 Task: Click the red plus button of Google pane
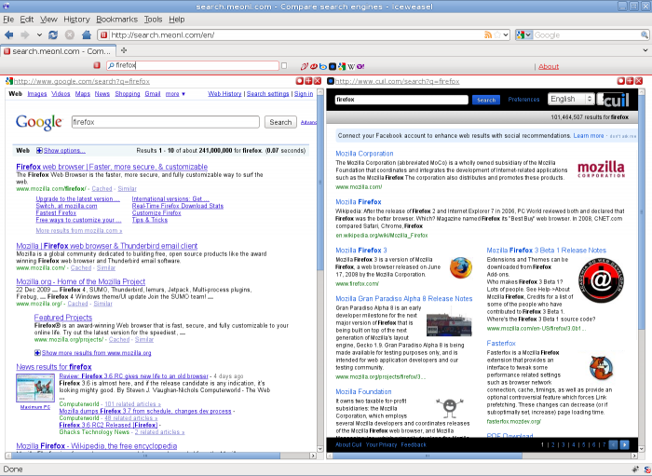click(x=308, y=81)
